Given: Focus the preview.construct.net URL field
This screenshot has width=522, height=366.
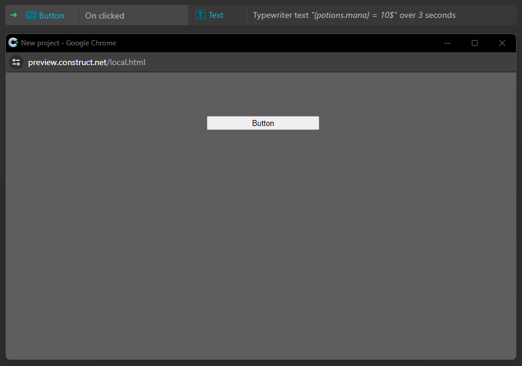Looking at the screenshot, I should (x=87, y=62).
